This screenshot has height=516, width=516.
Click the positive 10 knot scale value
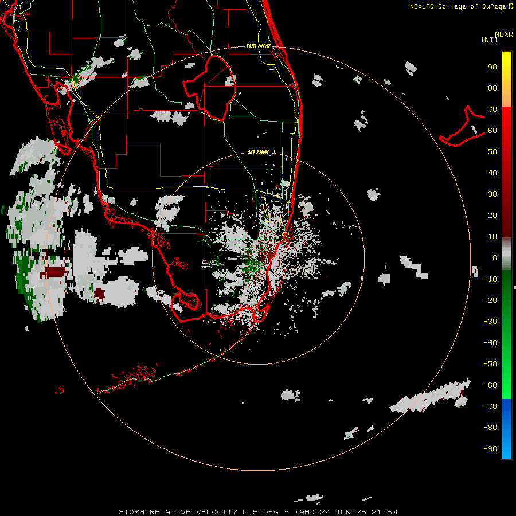click(492, 237)
